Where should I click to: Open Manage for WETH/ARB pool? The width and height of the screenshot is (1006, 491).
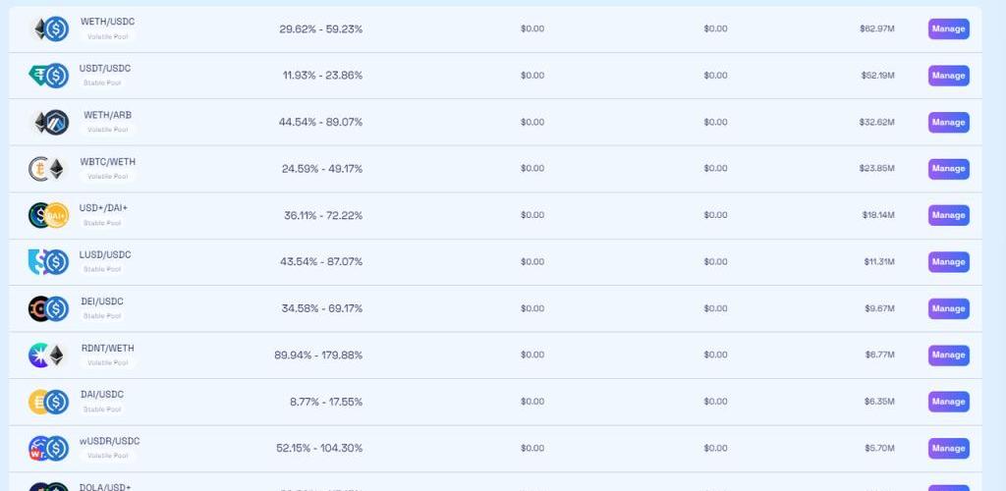point(948,123)
